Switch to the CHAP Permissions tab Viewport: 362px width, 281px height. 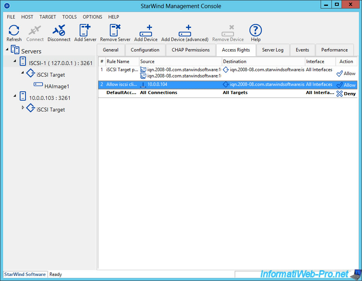pos(190,50)
